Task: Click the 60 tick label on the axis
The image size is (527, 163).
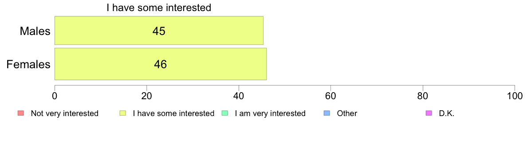Action: (x=331, y=96)
